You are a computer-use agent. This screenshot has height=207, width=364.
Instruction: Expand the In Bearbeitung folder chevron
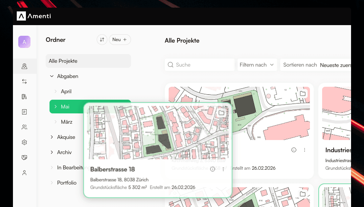tap(52, 167)
